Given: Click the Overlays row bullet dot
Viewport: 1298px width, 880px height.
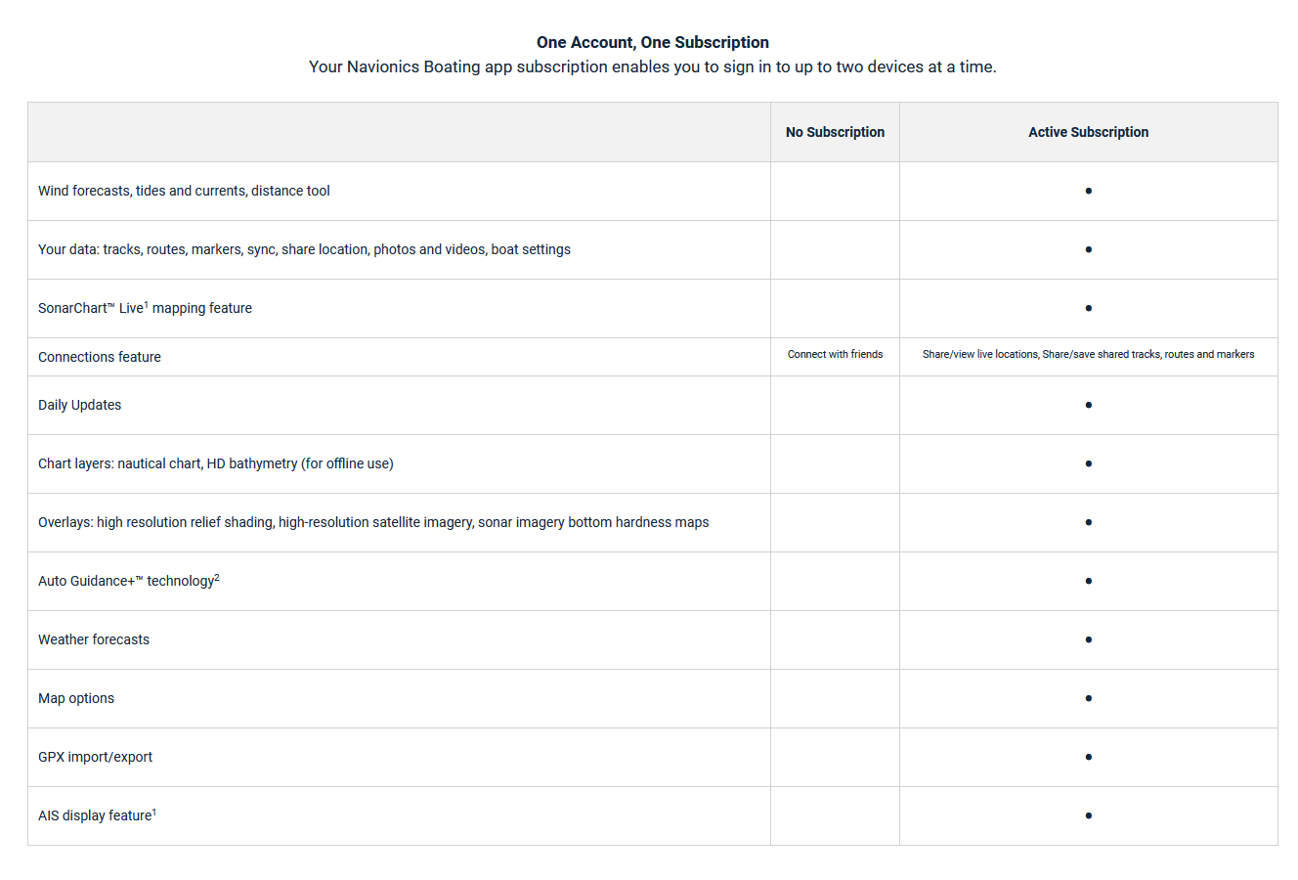Looking at the screenshot, I should coord(1088,522).
